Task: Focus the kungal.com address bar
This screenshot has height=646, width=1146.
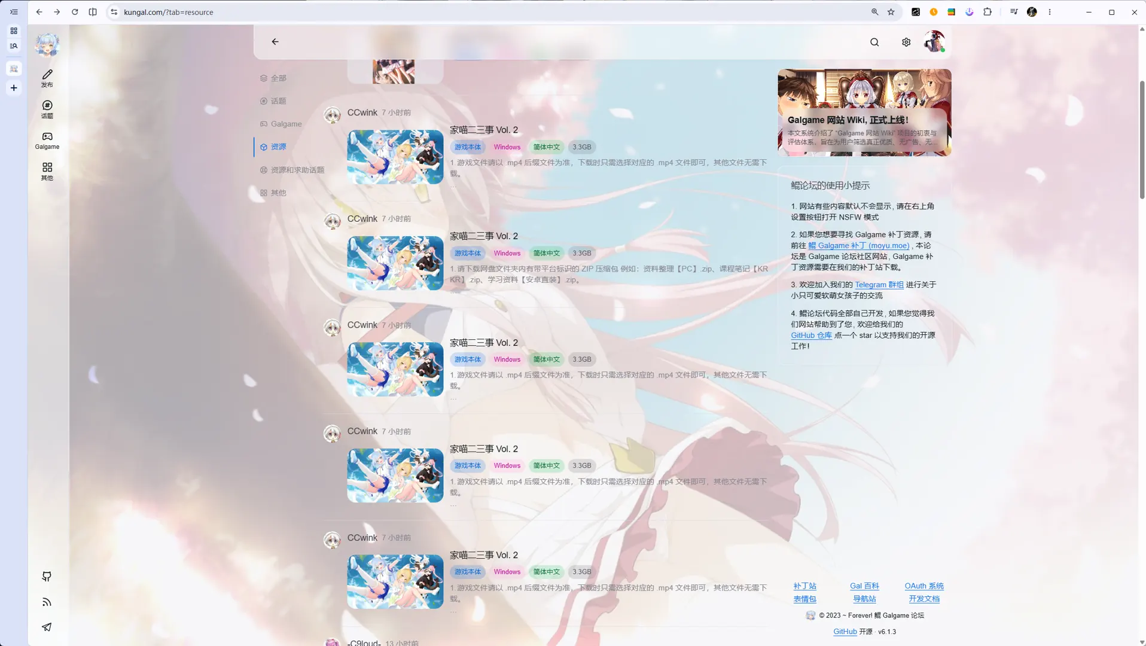Action: tap(490, 12)
